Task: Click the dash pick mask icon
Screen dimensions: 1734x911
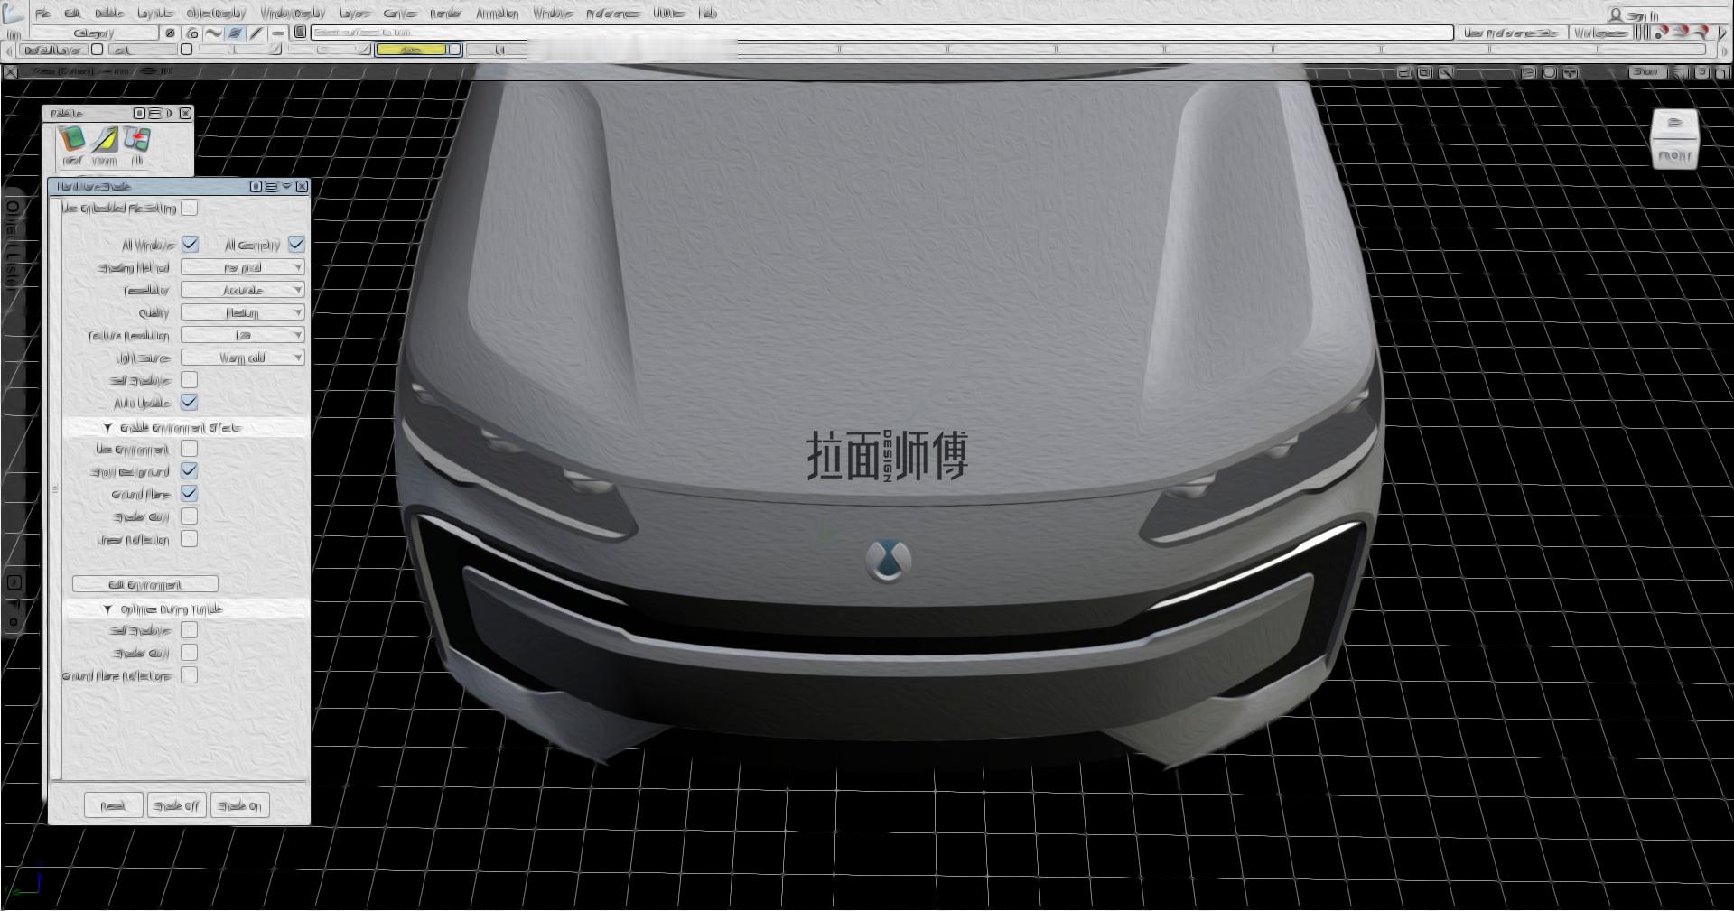Action: (278, 33)
